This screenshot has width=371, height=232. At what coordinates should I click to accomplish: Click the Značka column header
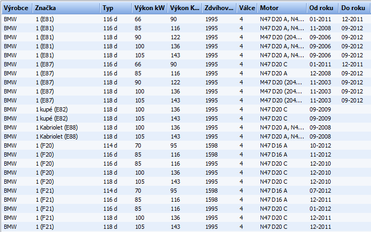(x=66, y=8)
